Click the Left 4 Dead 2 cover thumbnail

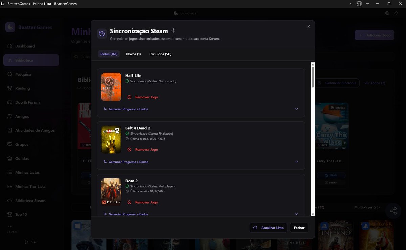pos(111,140)
